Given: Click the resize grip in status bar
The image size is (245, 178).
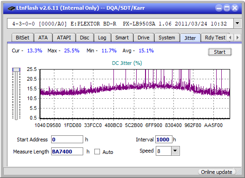Looking at the screenshot, I should 239,172.
